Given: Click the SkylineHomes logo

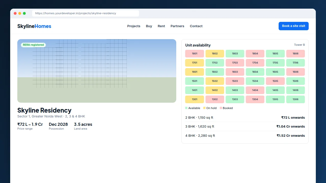Looking at the screenshot, I should (34, 26).
